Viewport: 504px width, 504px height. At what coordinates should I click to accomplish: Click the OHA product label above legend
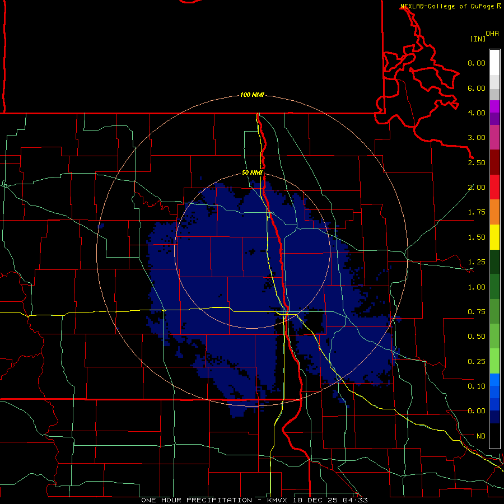[x=492, y=34]
